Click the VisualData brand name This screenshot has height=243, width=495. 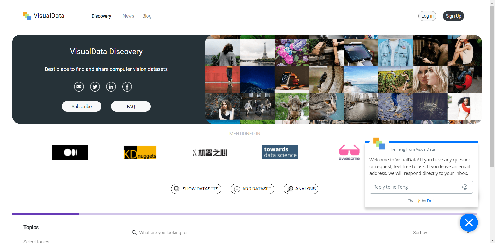[49, 16]
